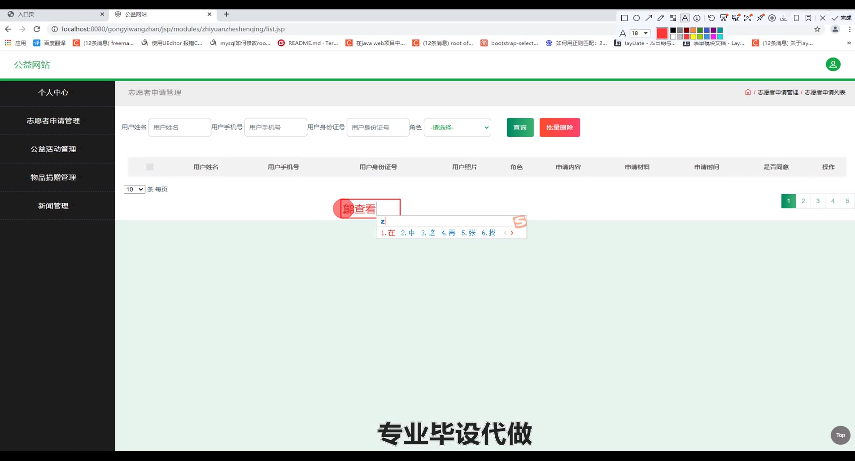
Task: Open a new browser tab
Action: (x=227, y=14)
